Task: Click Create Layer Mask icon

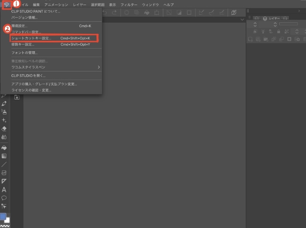Action: pyautogui.click(x=289, y=39)
